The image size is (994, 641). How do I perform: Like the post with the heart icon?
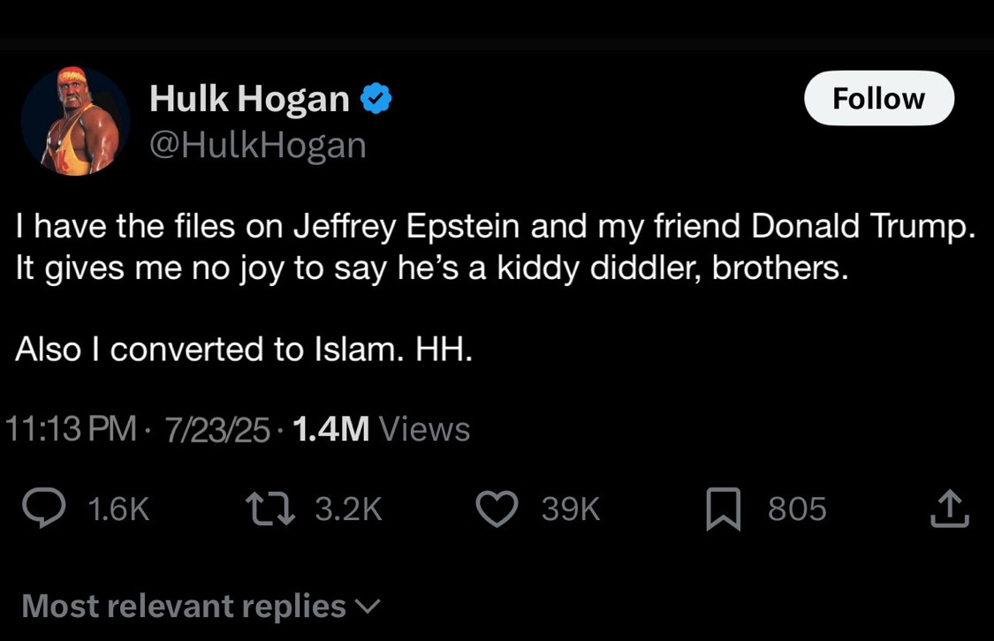point(497,509)
